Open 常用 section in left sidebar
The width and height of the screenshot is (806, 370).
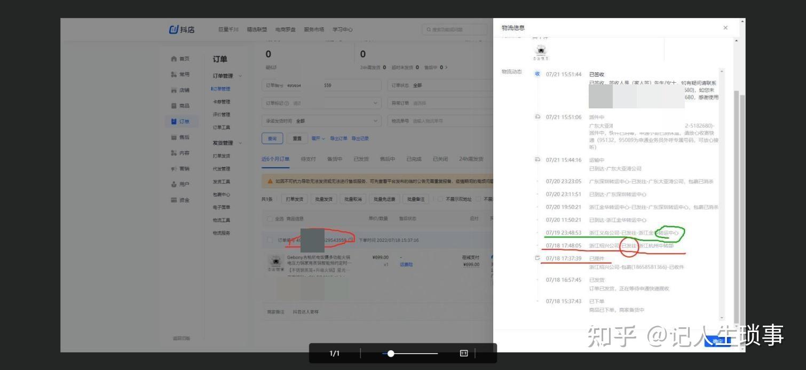[x=180, y=74]
